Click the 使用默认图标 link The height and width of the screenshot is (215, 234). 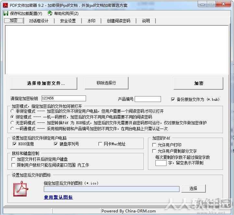point(58,197)
